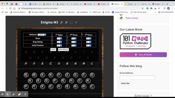Open the GradeBook bookmark

click(82, 12)
